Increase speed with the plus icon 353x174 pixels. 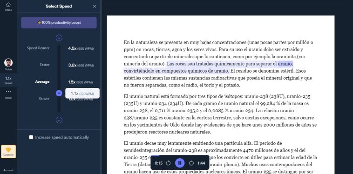[x=59, y=38]
